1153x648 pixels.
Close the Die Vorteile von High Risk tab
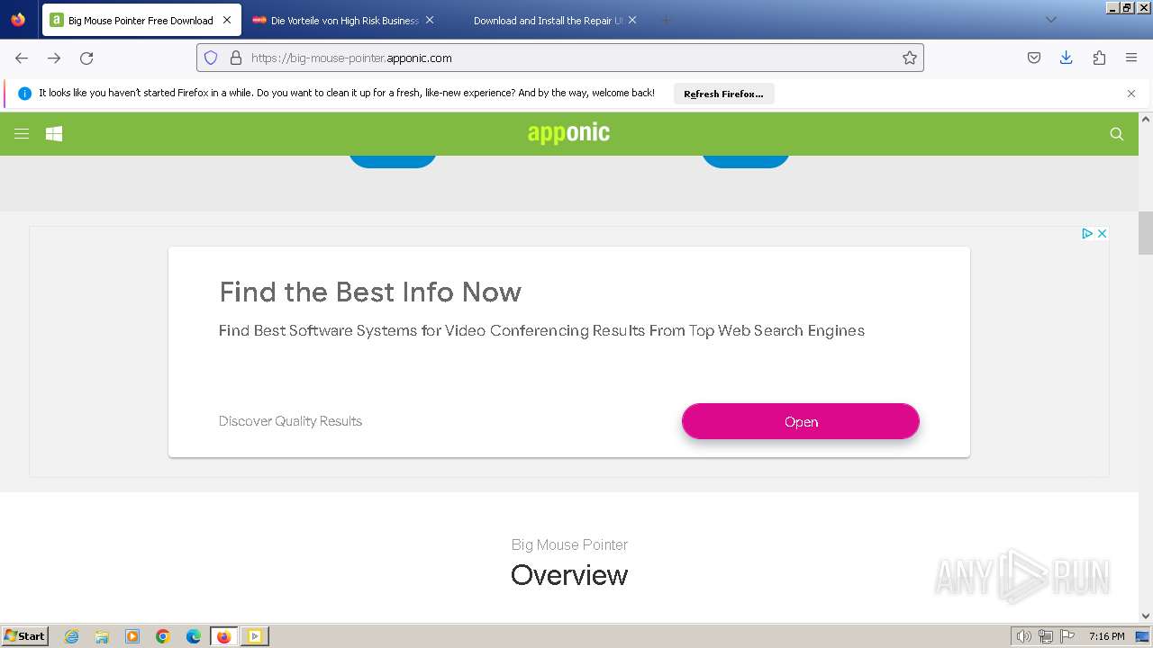coord(430,20)
